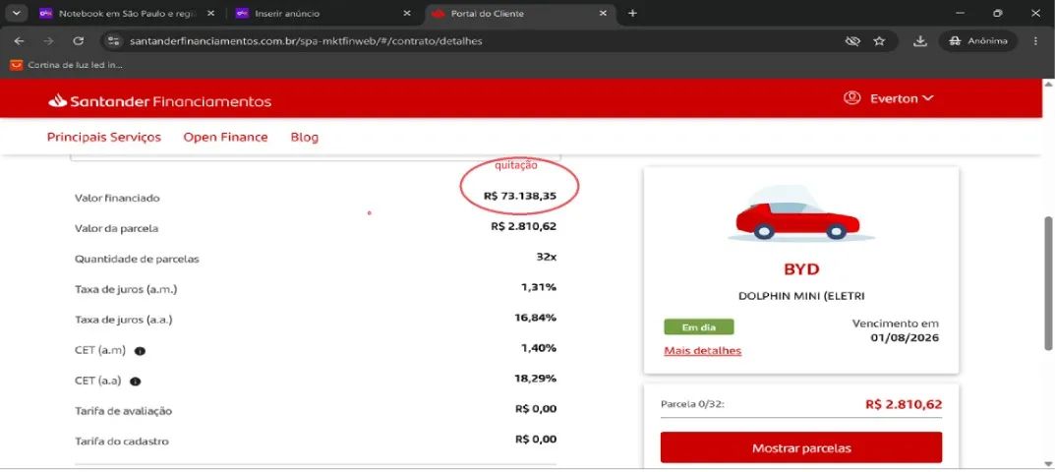Click the page vertical scrollbar thumb

coord(1048,283)
